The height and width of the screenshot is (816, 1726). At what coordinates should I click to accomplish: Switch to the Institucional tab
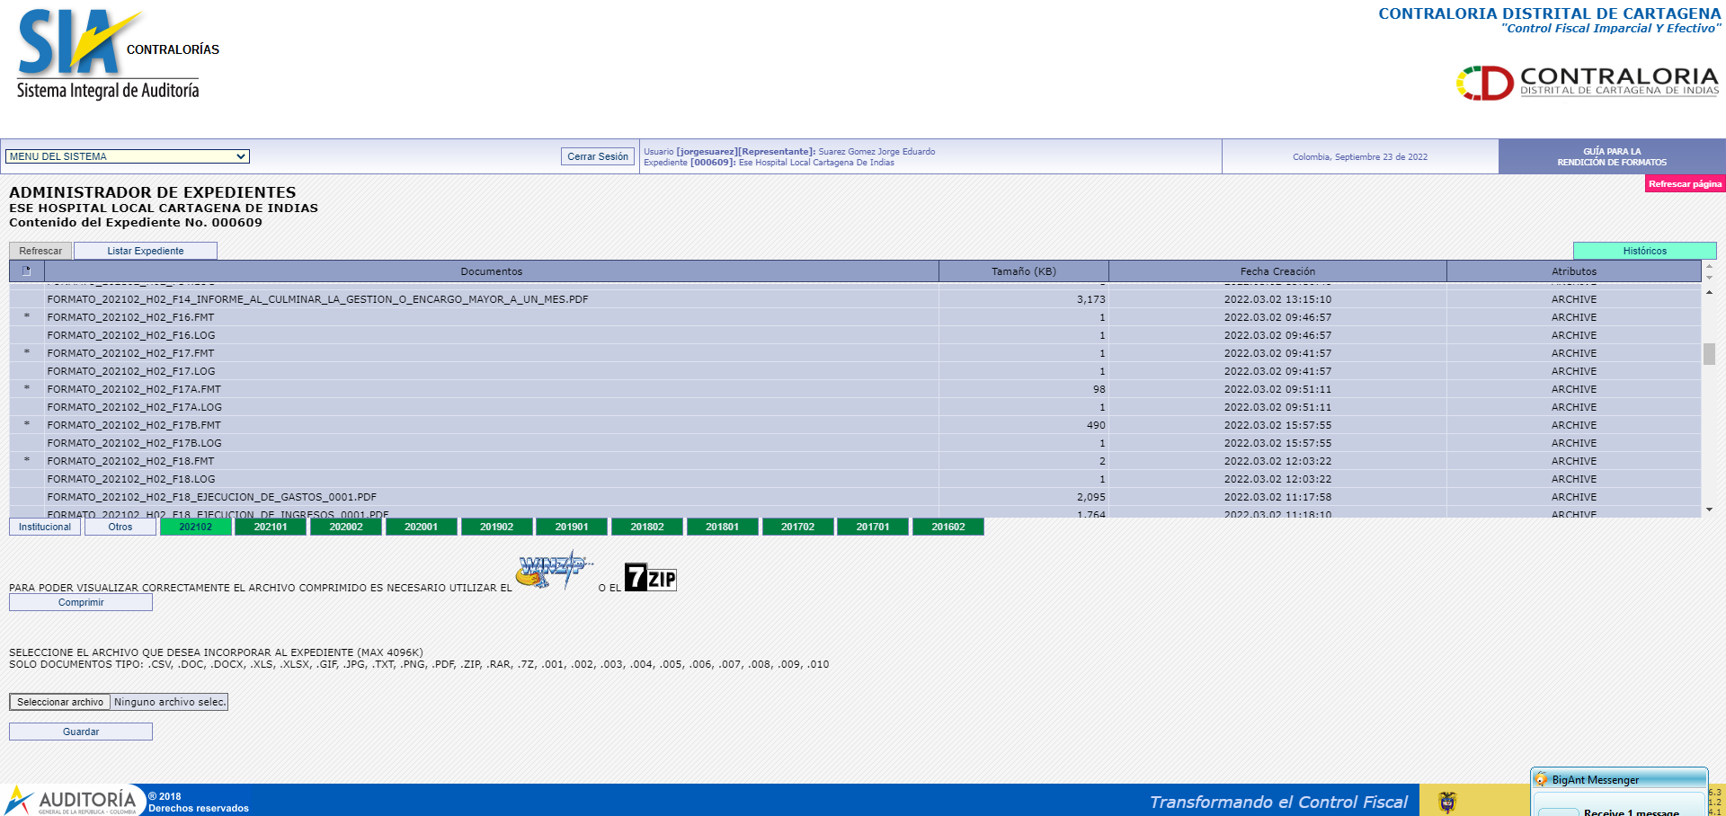(x=45, y=527)
